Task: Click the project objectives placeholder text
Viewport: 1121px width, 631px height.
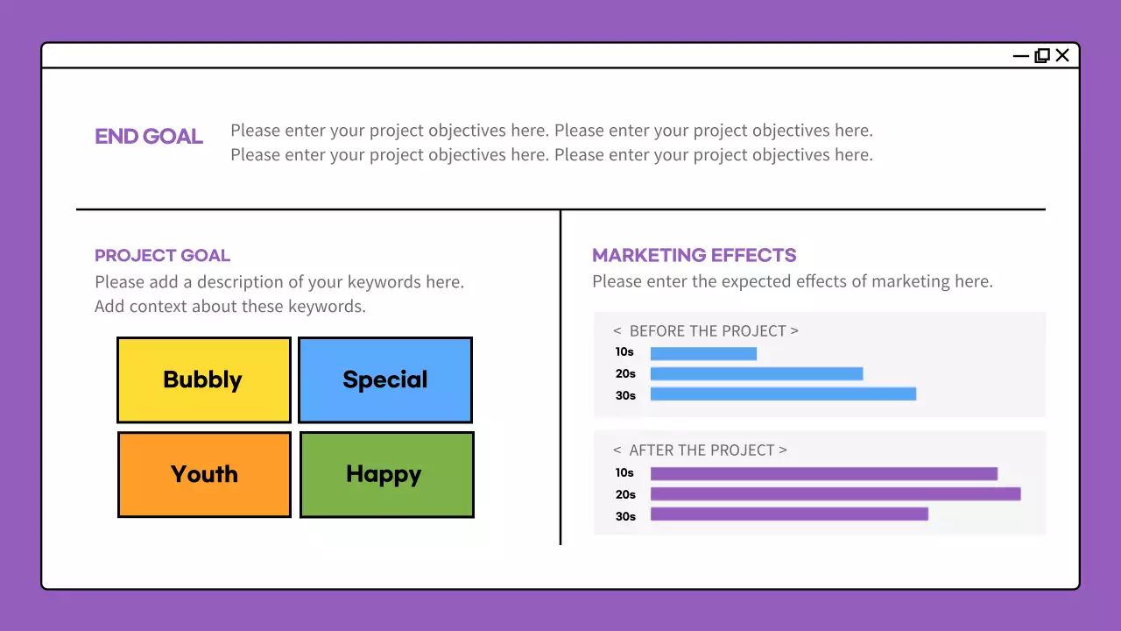Action: [552, 143]
